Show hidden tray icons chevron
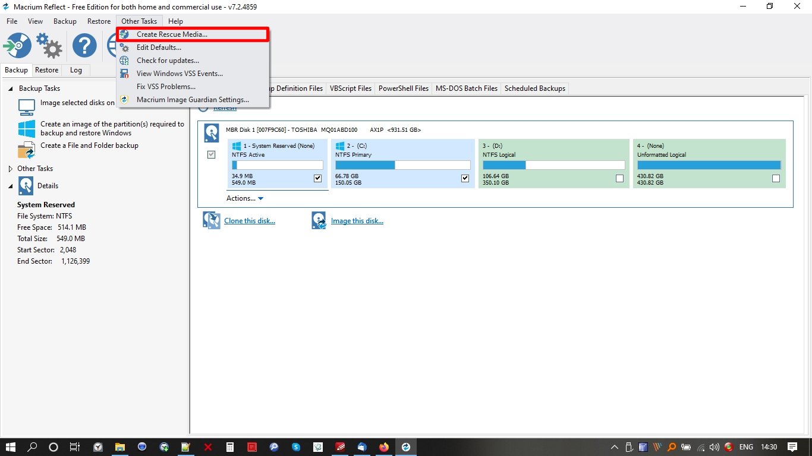The height and width of the screenshot is (456, 812). [615, 447]
